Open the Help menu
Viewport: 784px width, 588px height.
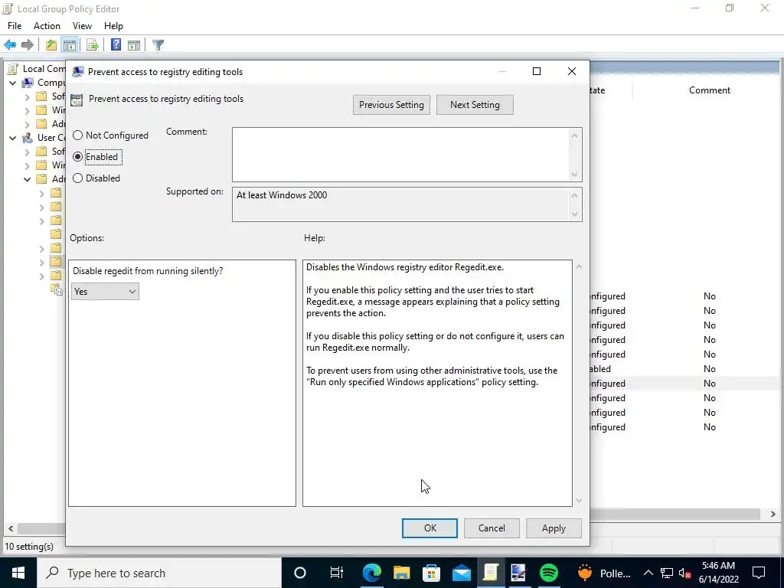113,26
